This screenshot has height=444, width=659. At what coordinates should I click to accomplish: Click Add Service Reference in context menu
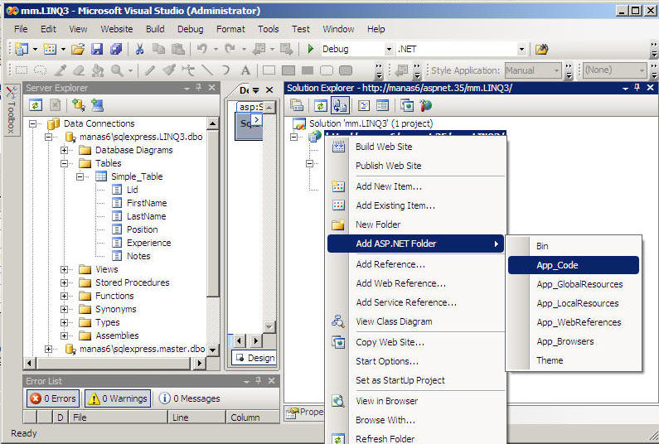[415, 302]
